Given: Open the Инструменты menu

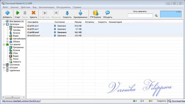Looking at the screenshot, I should pos(63,7).
